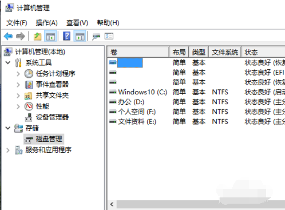Image resolution: width=285 pixels, height=210 pixels.
Task: Open the 操作(A) menu
Action: tap(46, 23)
